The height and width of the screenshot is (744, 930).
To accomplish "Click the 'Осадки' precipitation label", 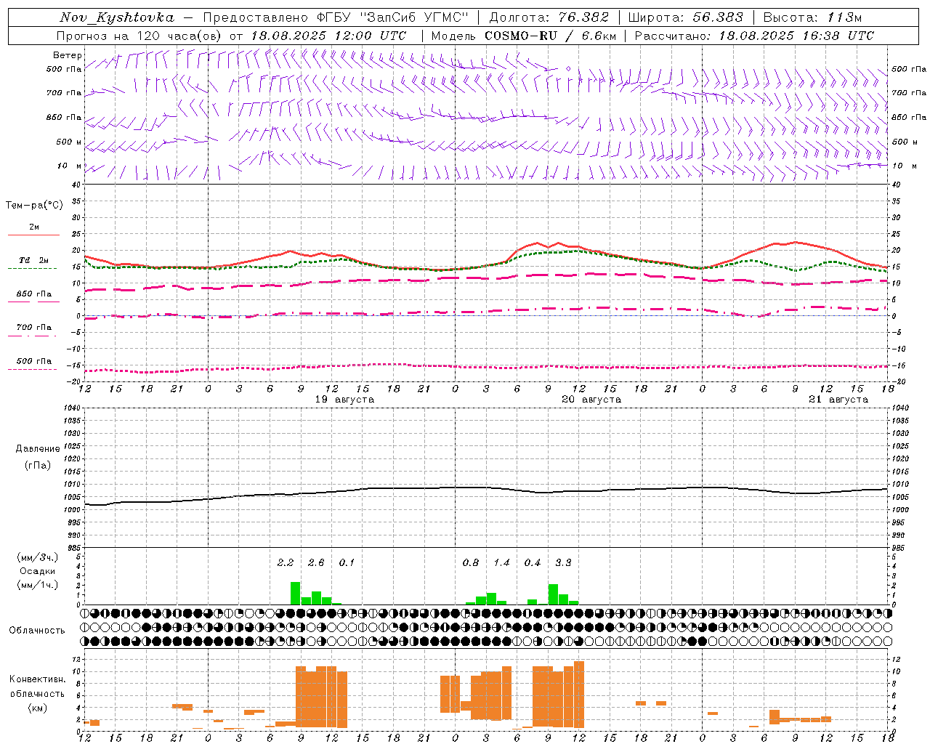I will [x=38, y=572].
